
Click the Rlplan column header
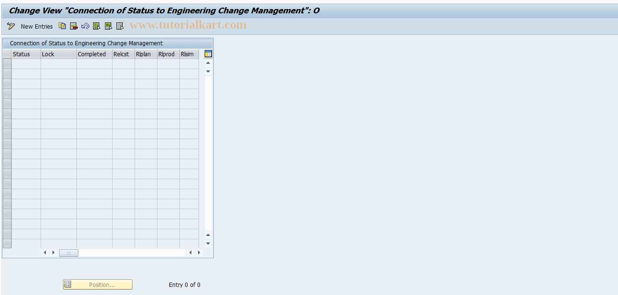(146, 54)
